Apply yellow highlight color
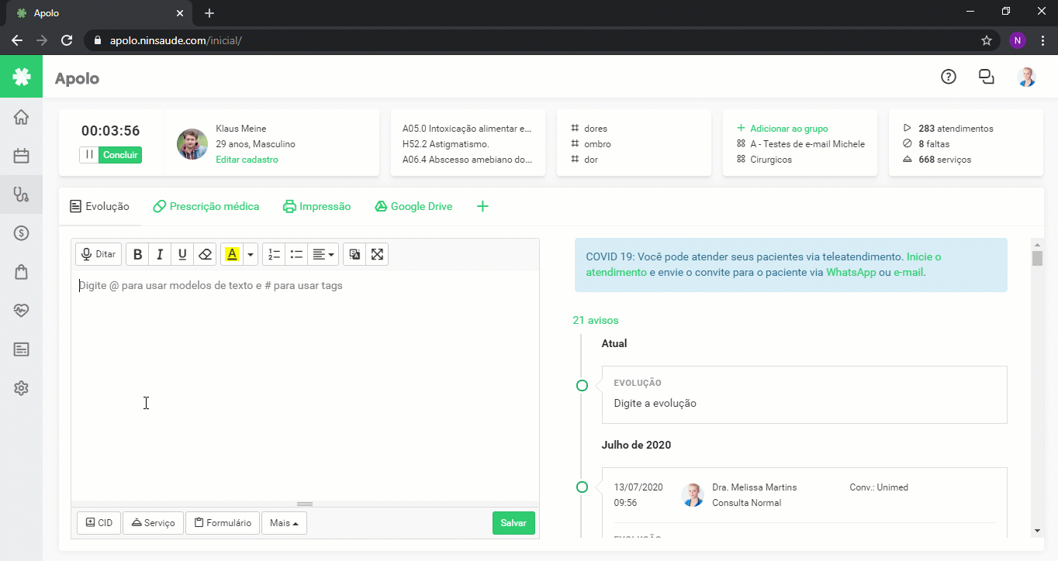This screenshot has width=1058, height=561. 232,254
